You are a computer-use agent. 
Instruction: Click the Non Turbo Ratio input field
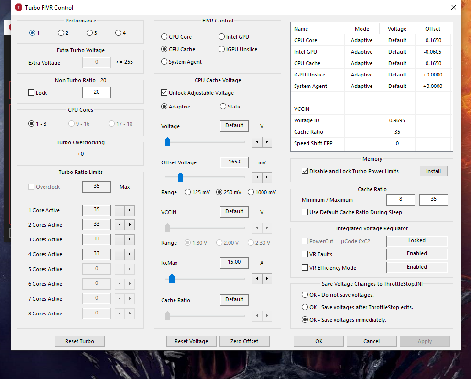coord(97,93)
